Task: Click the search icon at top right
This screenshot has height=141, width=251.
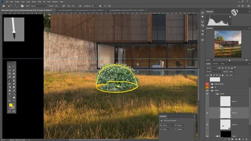Action: [x=239, y=6]
